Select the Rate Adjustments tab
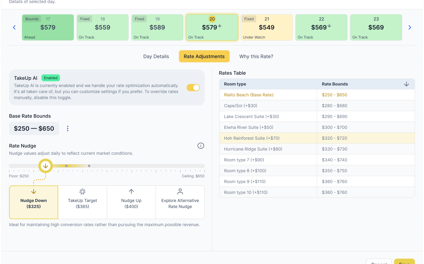Screen dimensions: 424x264 (204, 56)
